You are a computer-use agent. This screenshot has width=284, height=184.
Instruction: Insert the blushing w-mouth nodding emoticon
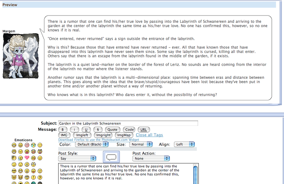pos(21,152)
